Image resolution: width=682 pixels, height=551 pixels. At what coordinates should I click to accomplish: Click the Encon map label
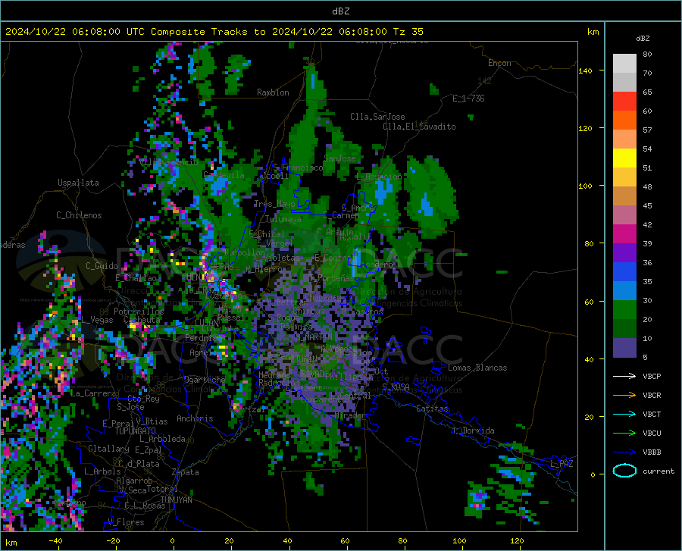click(x=499, y=63)
